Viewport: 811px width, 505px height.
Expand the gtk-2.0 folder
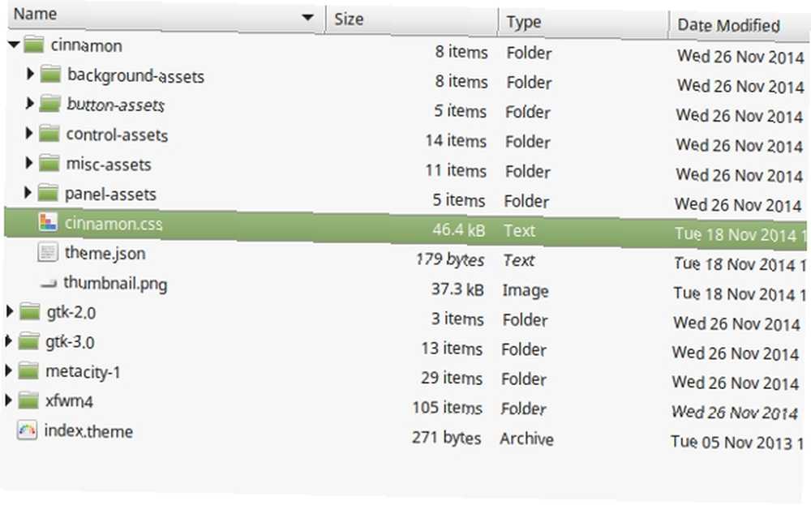[9, 312]
